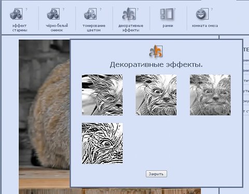Viewport: 249px width, 194px height.
Task: Select the top right softer sketch thumbnail
Action: [x=210, y=95]
